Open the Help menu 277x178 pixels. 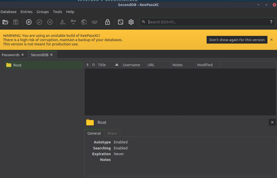(70, 12)
